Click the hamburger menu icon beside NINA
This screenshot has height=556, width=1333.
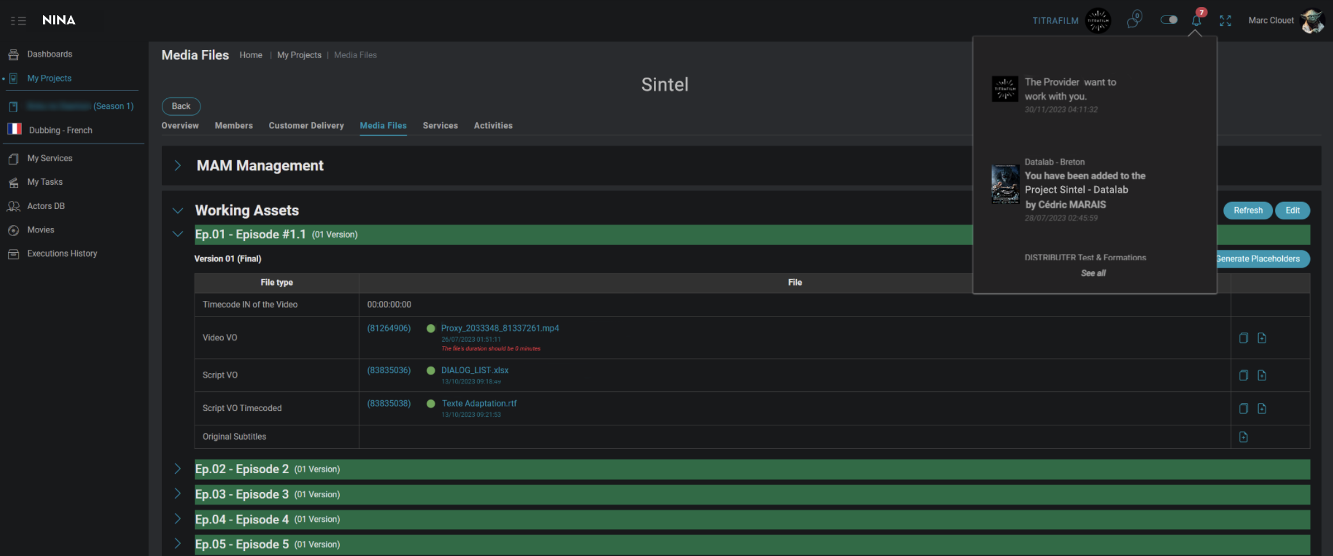click(x=18, y=21)
